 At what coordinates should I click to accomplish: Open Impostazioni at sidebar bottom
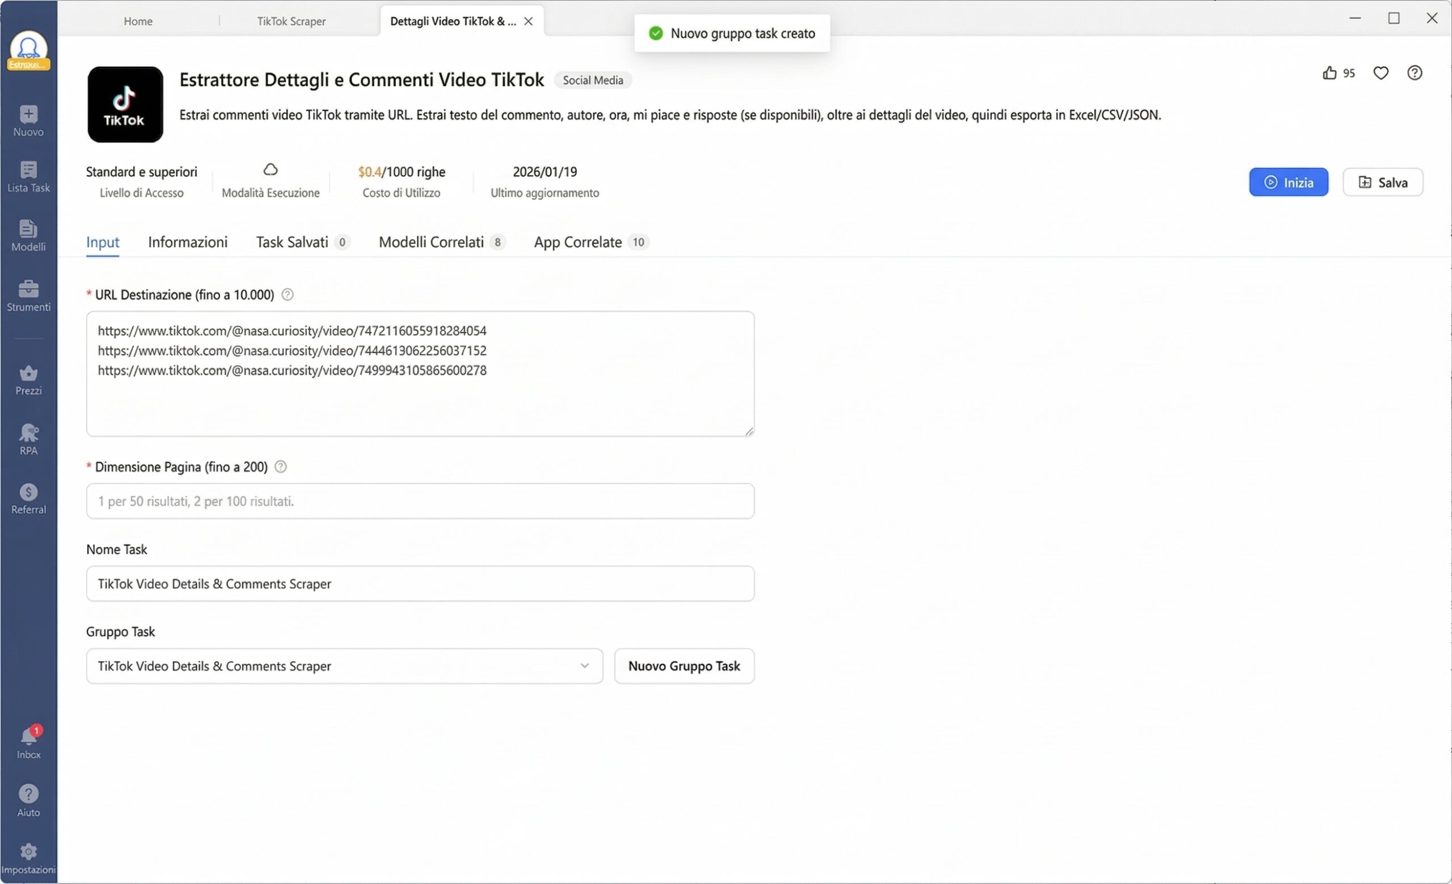click(x=28, y=856)
